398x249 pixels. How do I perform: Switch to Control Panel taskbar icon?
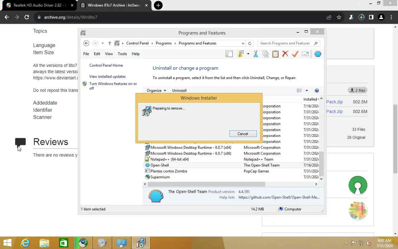[122, 243]
